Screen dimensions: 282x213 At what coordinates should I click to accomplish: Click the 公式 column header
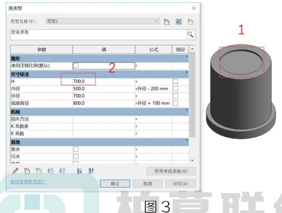pos(153,50)
